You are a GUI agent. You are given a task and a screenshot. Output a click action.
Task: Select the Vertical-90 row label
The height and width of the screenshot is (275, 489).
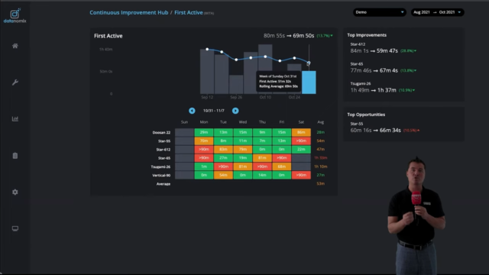(x=161, y=175)
